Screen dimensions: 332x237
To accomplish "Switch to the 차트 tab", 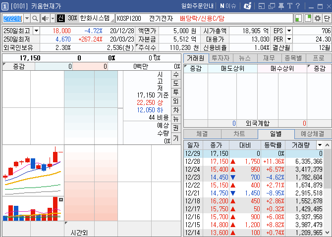I will click(x=239, y=134).
